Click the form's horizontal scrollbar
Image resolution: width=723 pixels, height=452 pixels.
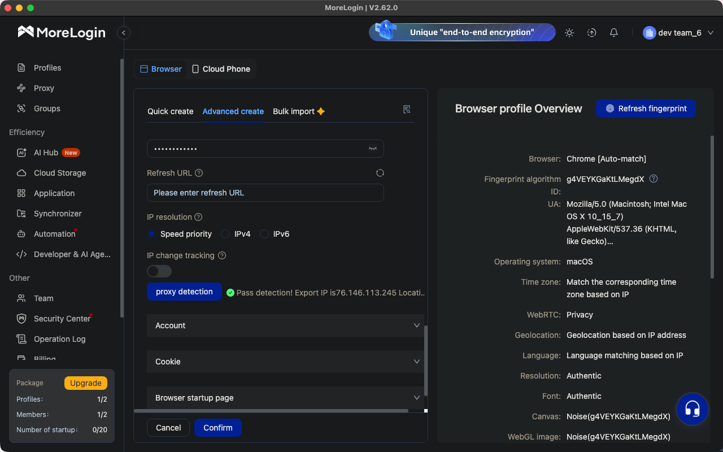(x=271, y=411)
